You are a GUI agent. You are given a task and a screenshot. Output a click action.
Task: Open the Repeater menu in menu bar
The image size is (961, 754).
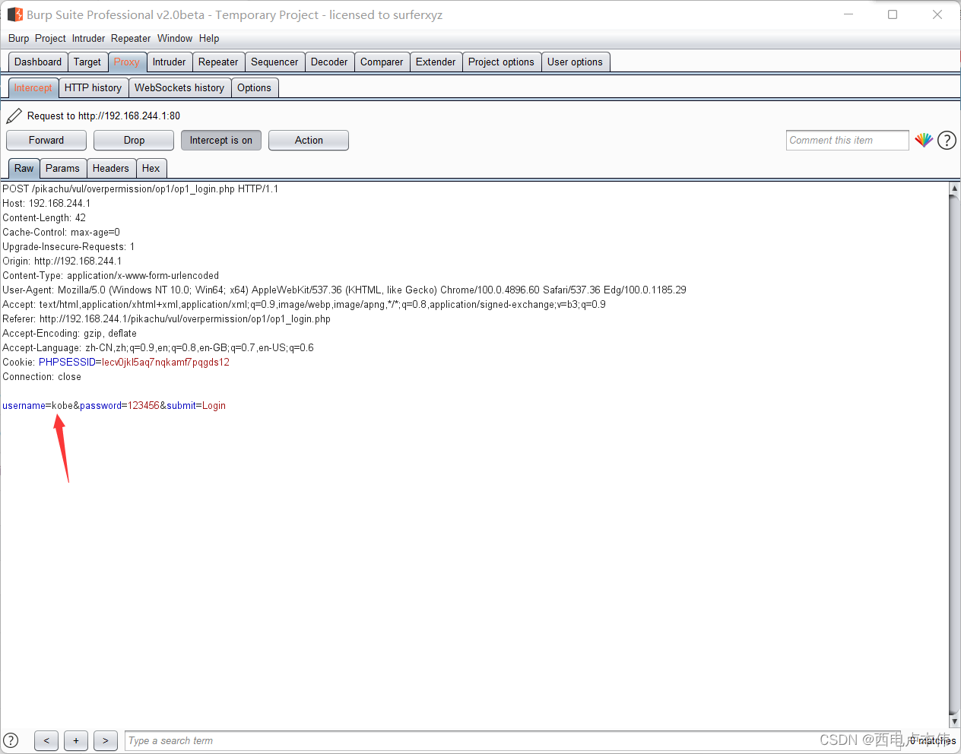pyautogui.click(x=131, y=38)
